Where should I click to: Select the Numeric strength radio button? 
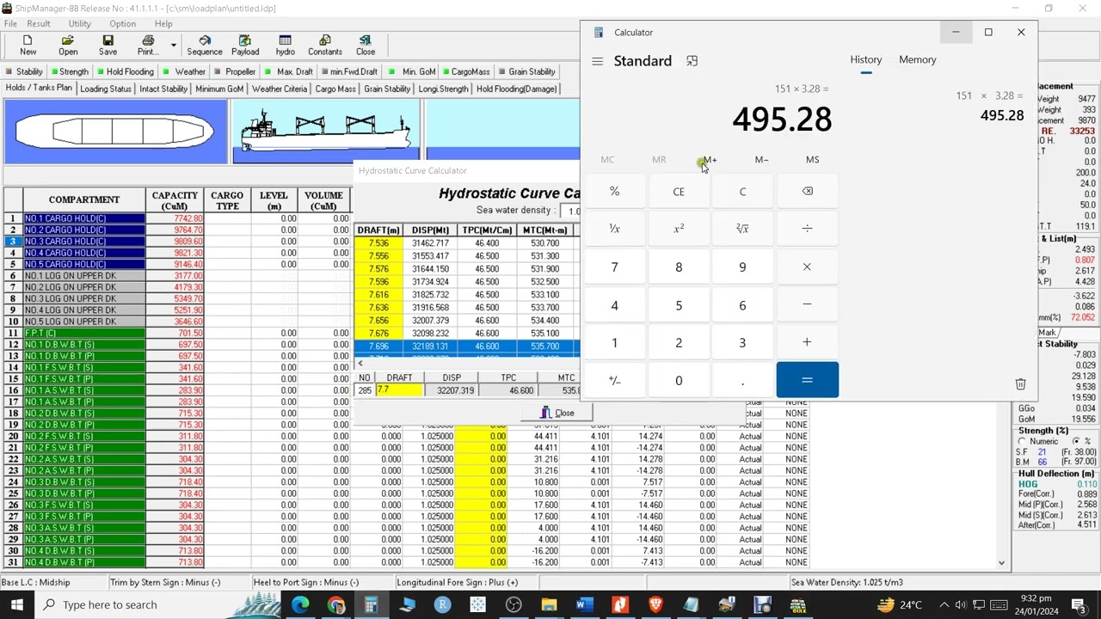(1022, 441)
